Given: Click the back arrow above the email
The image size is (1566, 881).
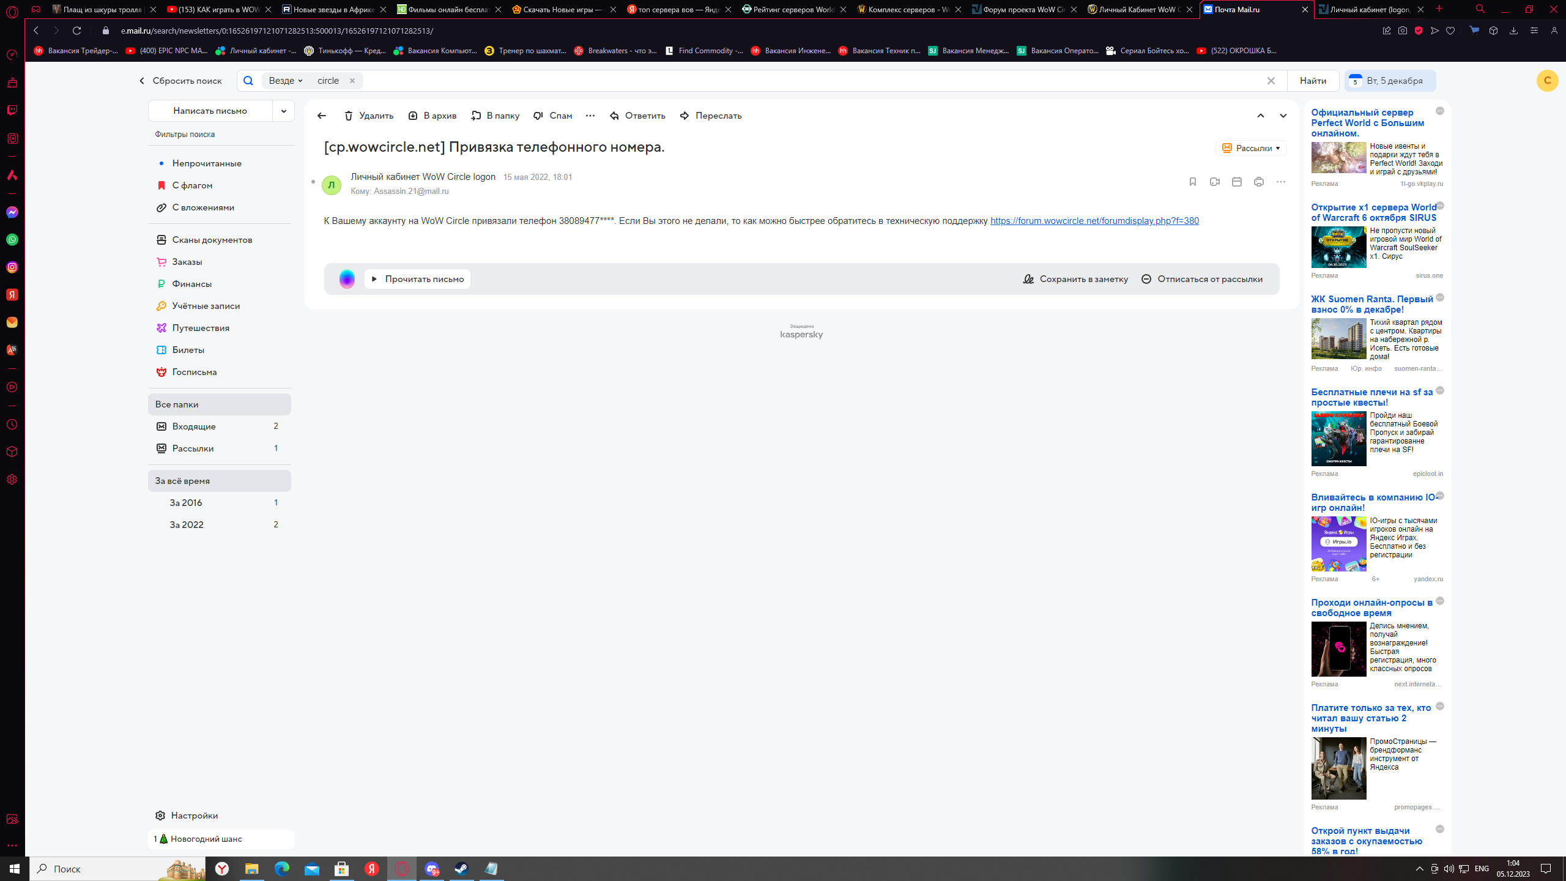Looking at the screenshot, I should [x=322, y=116].
